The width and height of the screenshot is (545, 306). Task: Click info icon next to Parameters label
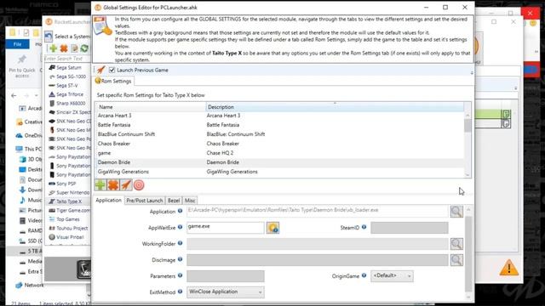(180, 275)
